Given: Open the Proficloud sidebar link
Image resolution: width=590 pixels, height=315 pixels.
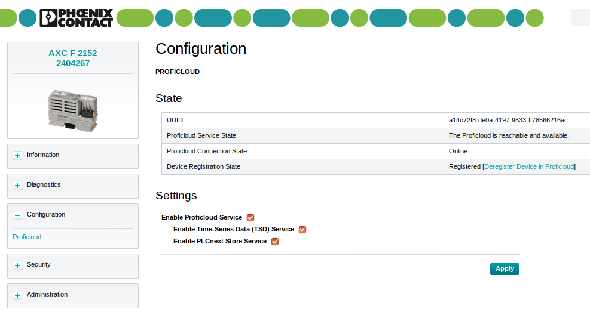Looking at the screenshot, I should click(27, 237).
